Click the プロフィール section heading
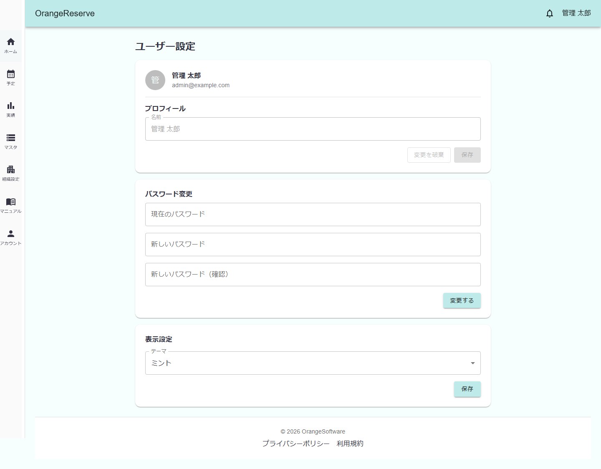The width and height of the screenshot is (601, 469). (165, 108)
